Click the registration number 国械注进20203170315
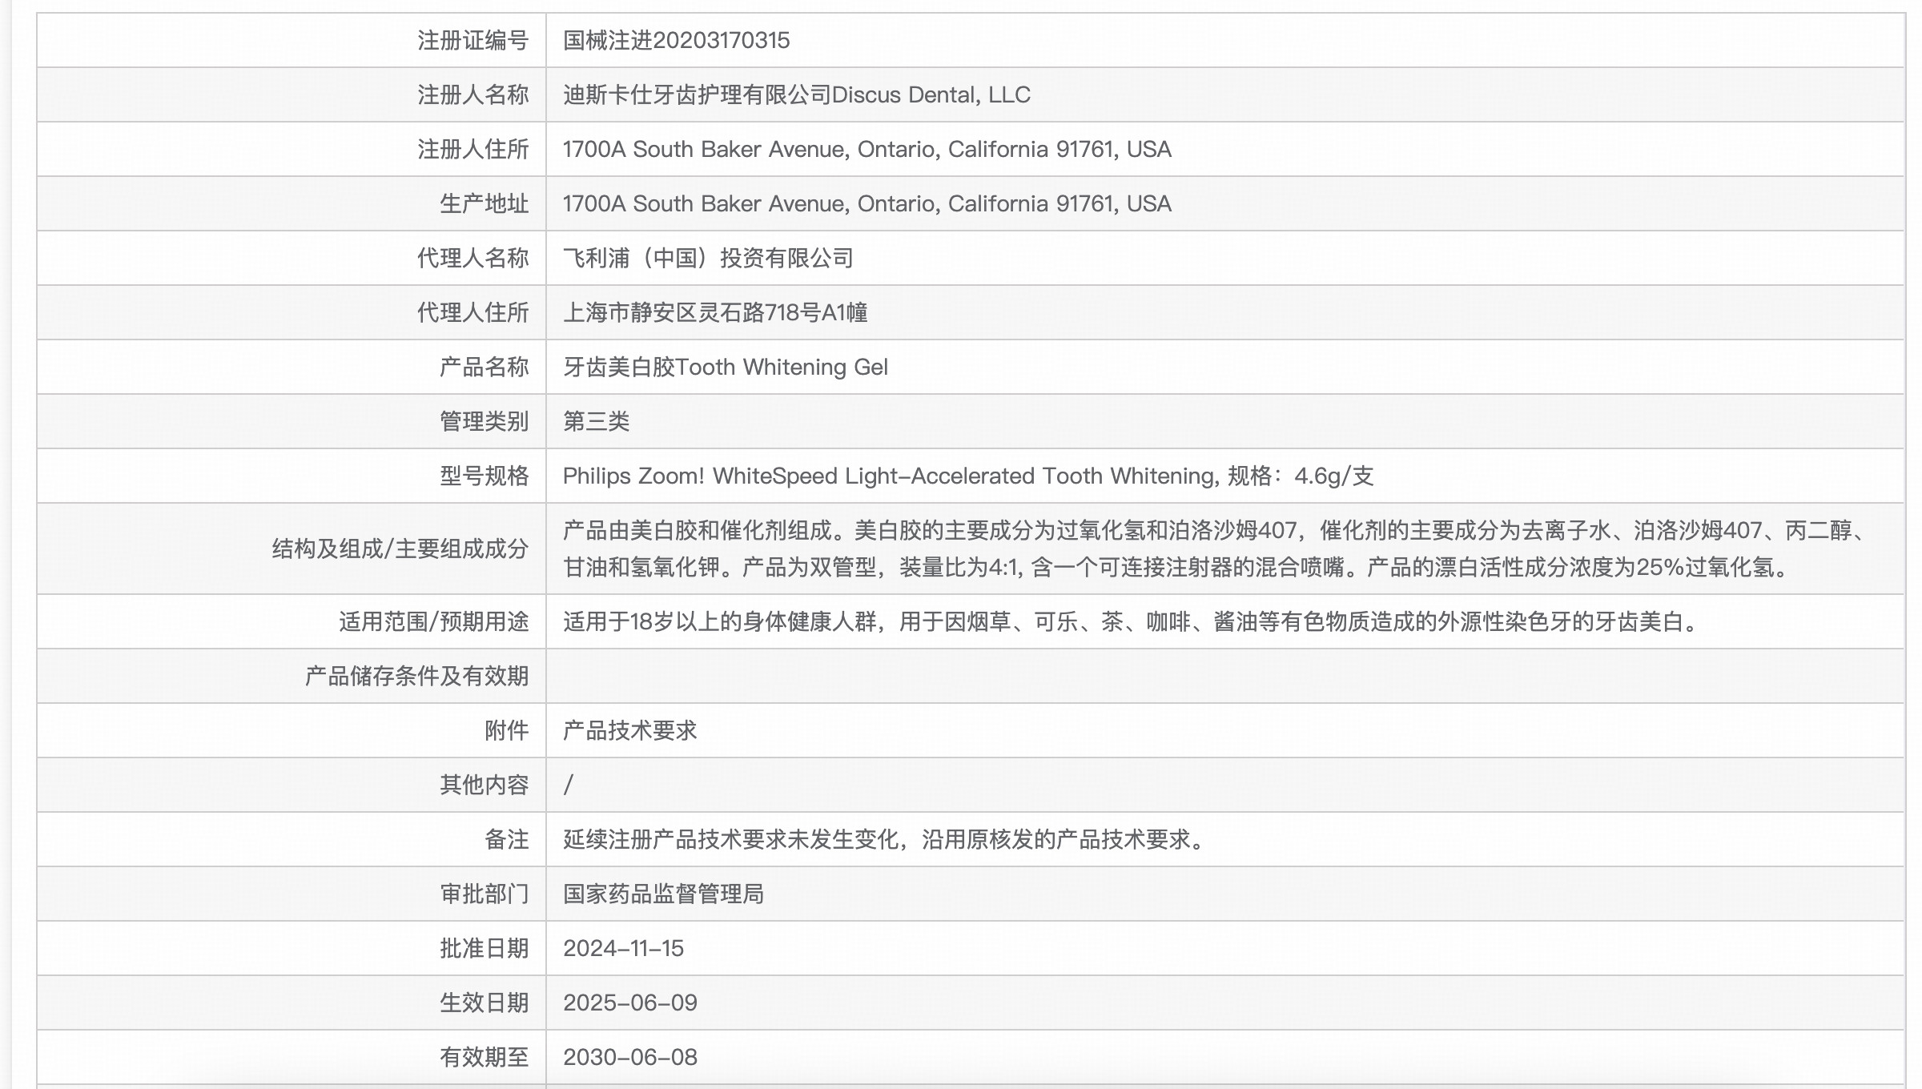 tap(676, 40)
